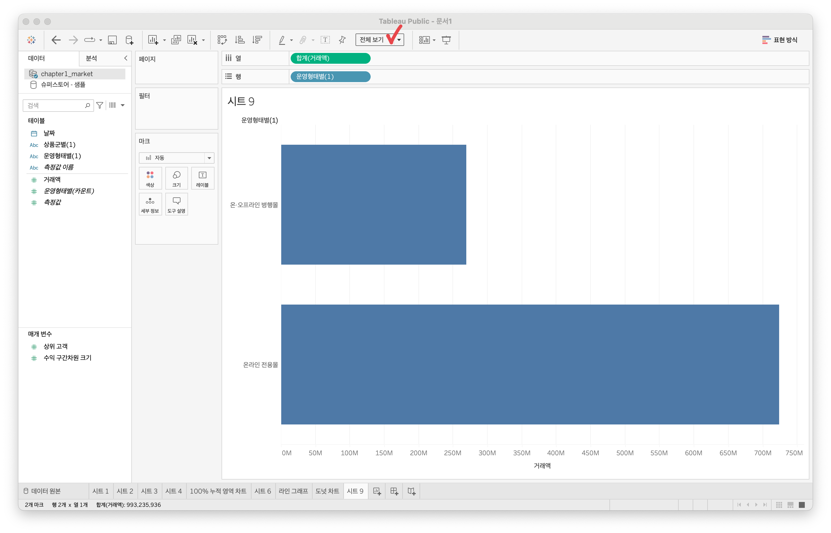831x533 pixels.
Task: Open the 도넛 차트 sheet tab
Action: 327,491
